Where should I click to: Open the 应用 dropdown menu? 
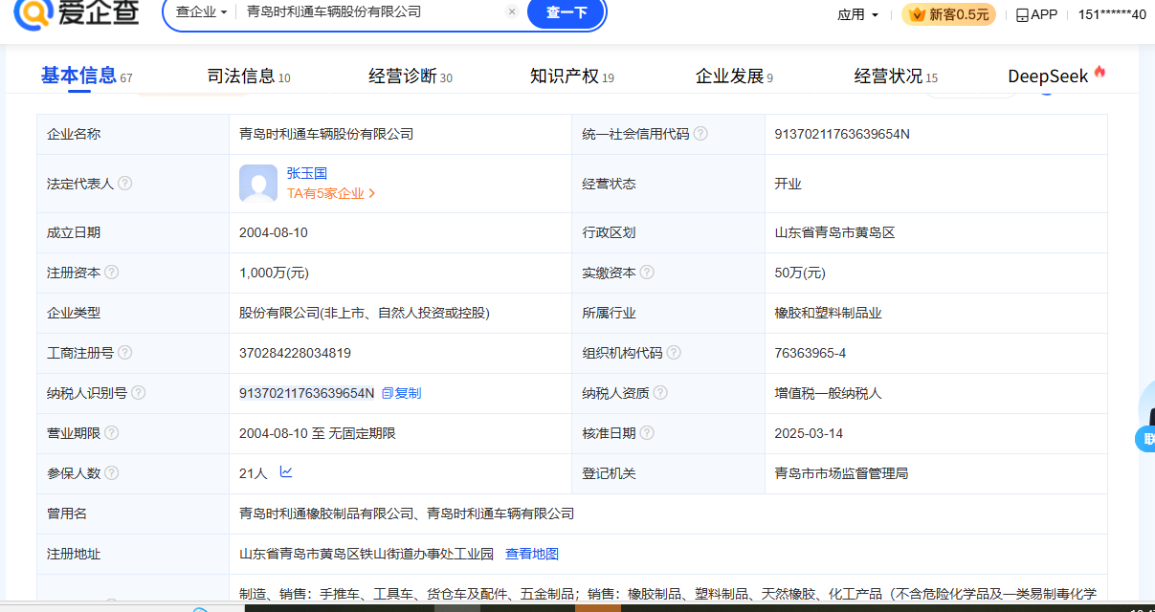[x=857, y=14]
